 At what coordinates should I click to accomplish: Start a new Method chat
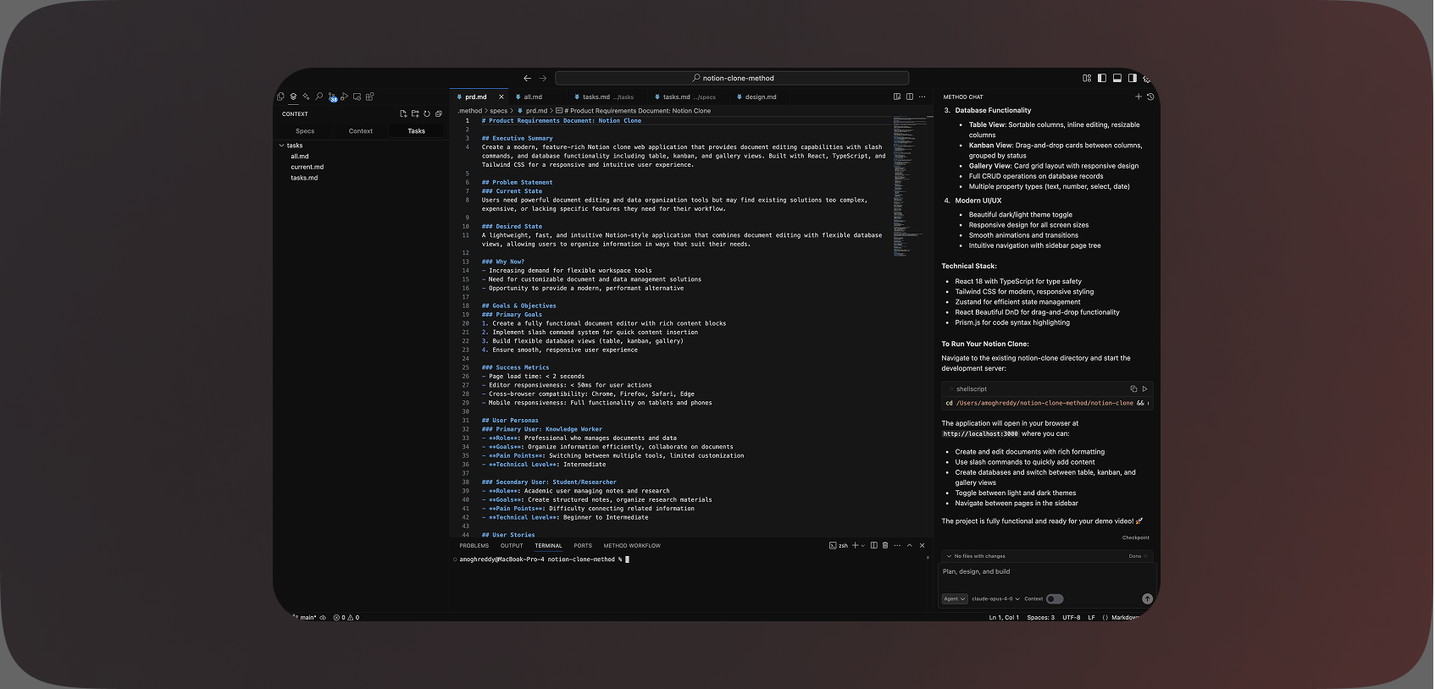[1139, 96]
